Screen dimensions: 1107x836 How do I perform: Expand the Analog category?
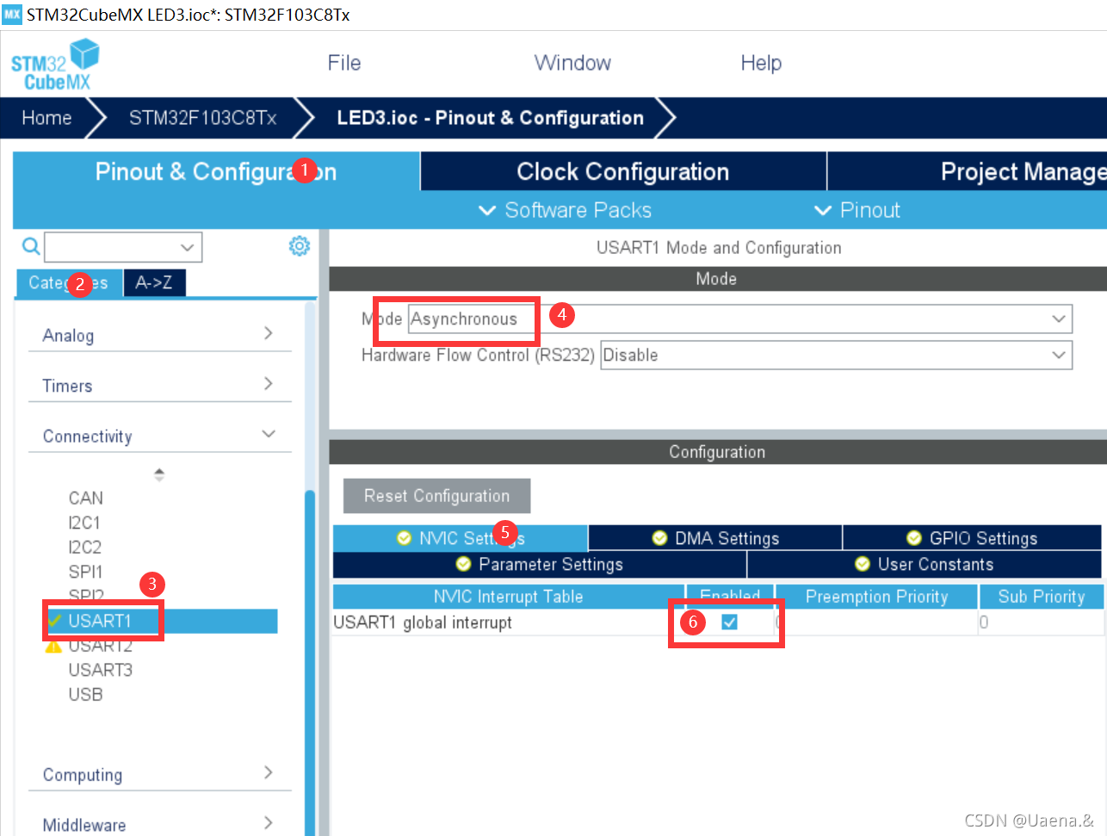158,335
